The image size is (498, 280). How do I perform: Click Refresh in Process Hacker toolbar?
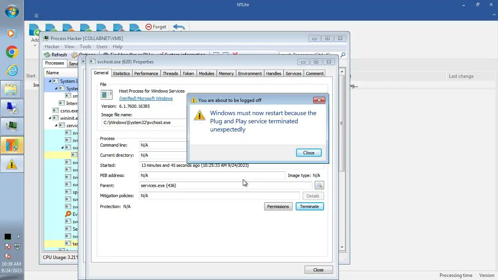pyautogui.click(x=56, y=55)
